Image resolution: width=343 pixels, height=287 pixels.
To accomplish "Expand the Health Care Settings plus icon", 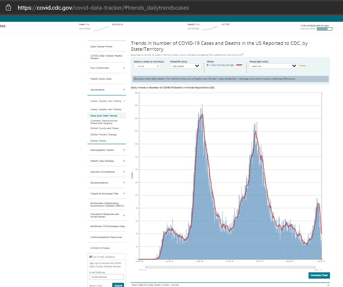I will click(124, 161).
